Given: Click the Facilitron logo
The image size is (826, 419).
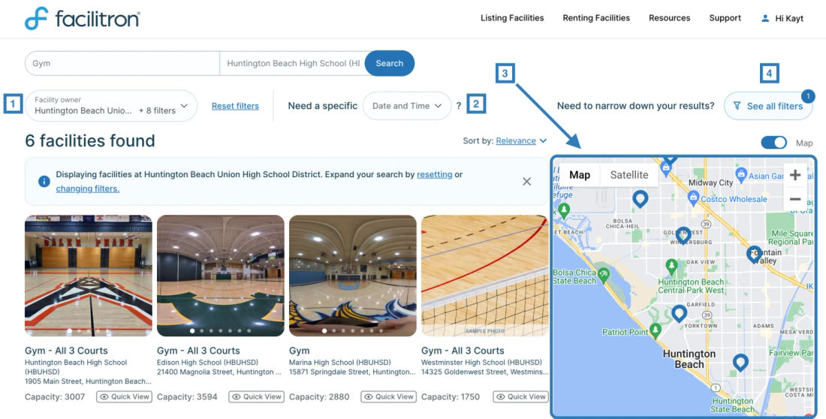Looking at the screenshot, I should click(82, 19).
